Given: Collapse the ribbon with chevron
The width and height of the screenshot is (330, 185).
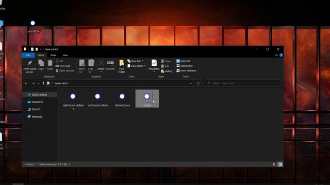Looking at the screenshot, I should pos(276,55).
